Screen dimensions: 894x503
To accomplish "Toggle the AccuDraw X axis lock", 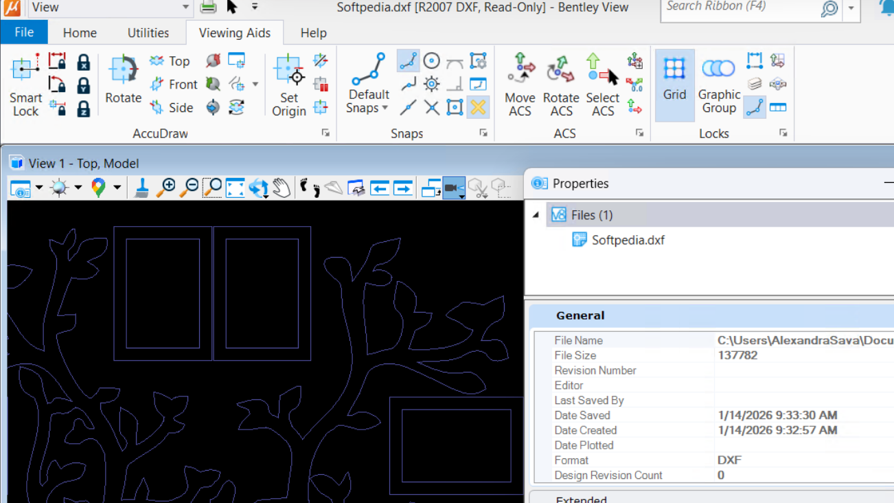I will click(x=83, y=62).
